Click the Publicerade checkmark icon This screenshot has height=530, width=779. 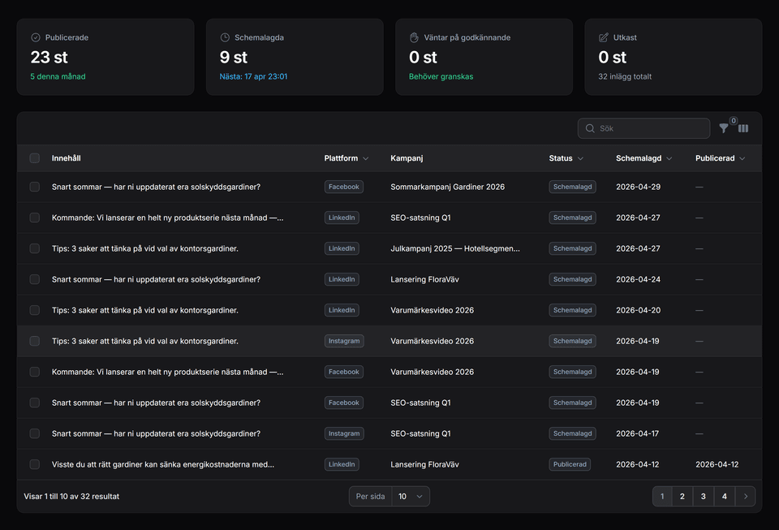36,37
